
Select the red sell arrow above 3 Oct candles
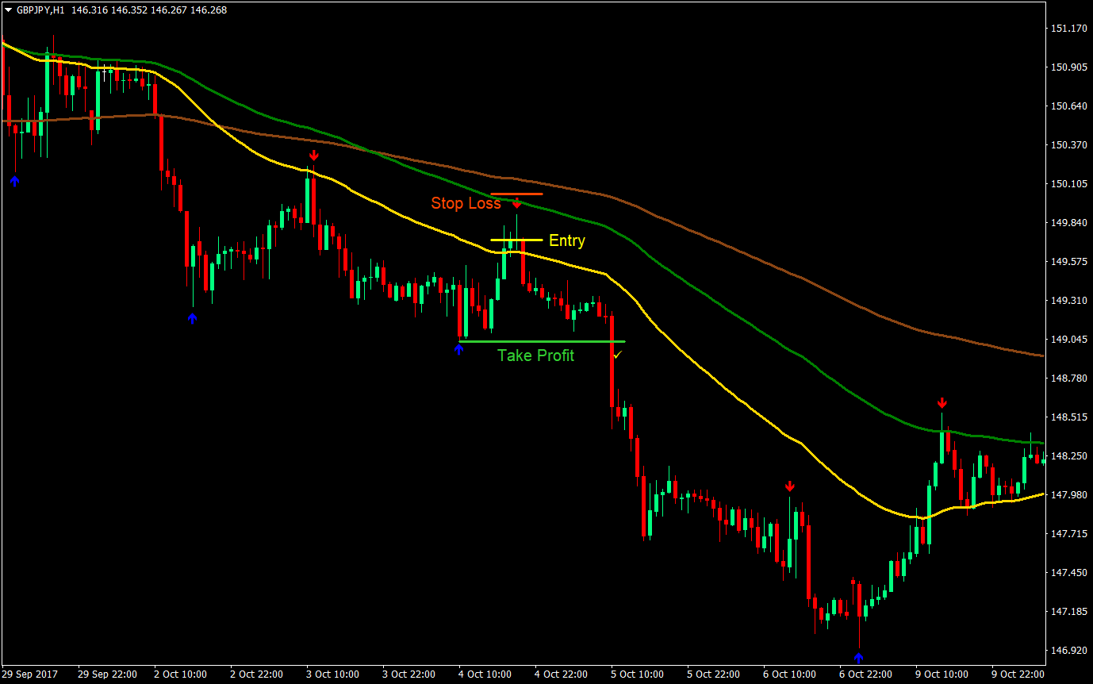[313, 156]
